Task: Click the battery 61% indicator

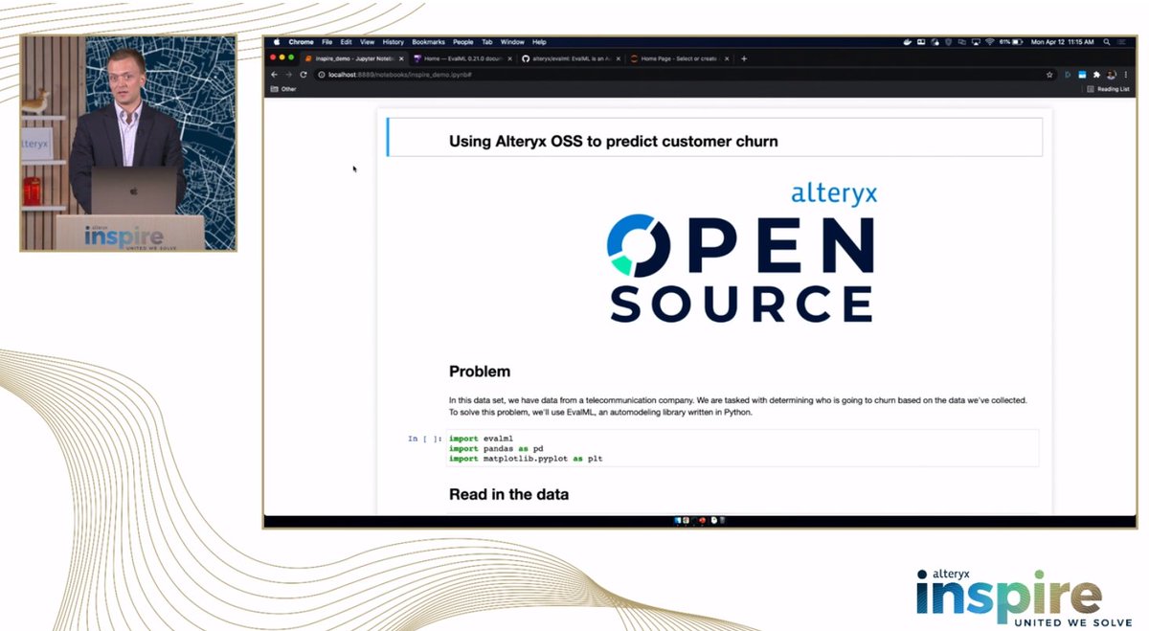Action: click(1011, 42)
